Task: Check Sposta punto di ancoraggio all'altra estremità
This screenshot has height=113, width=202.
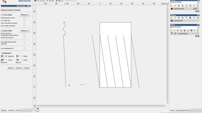Action: 25,34
